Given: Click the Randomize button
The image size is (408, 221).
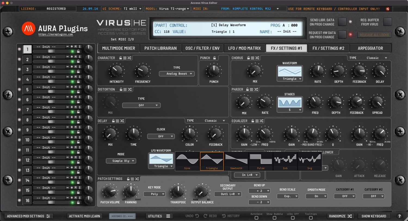Looking at the screenshot, I should (x=340, y=216).
